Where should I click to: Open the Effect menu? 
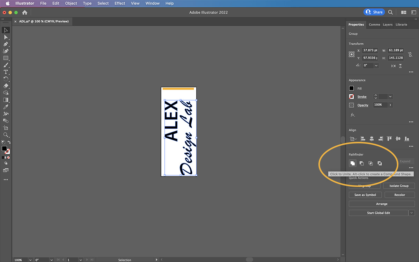(120, 3)
